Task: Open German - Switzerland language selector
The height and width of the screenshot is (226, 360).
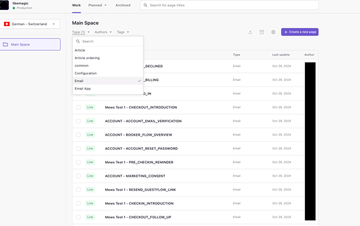Action: (x=30, y=24)
